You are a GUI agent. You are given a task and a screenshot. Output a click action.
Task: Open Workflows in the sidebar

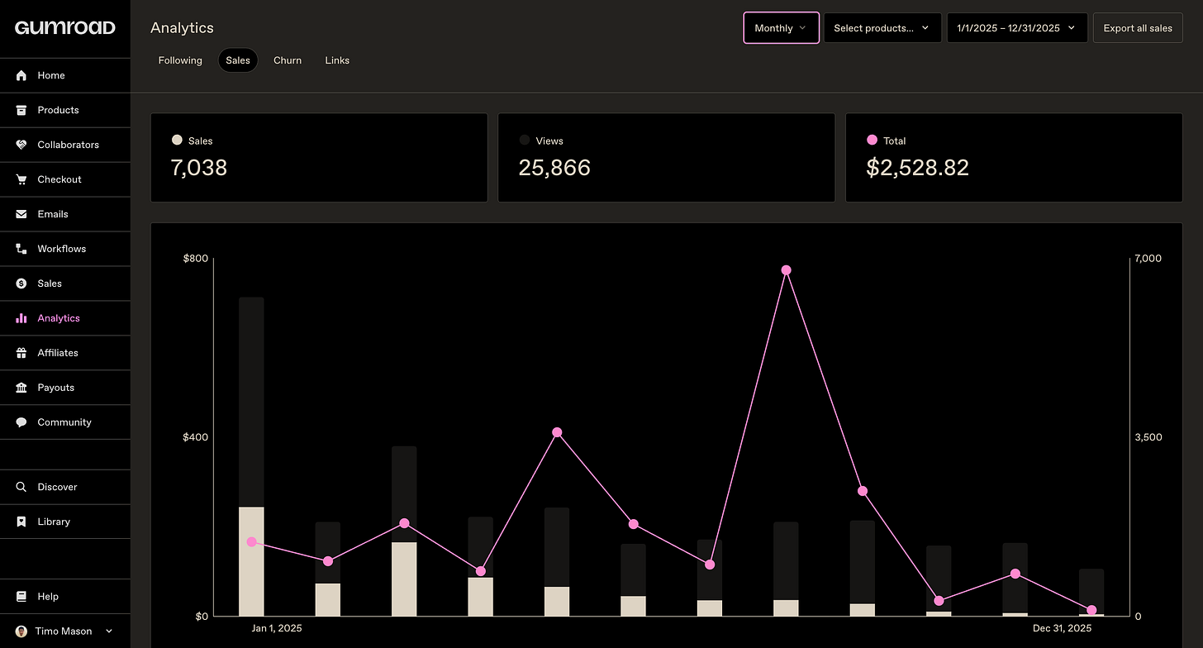pos(65,249)
